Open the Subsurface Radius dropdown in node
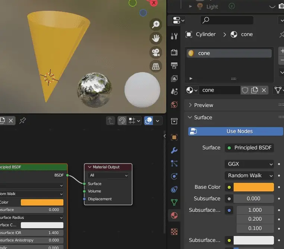The width and height of the screenshot is (284, 249). (x=31, y=217)
